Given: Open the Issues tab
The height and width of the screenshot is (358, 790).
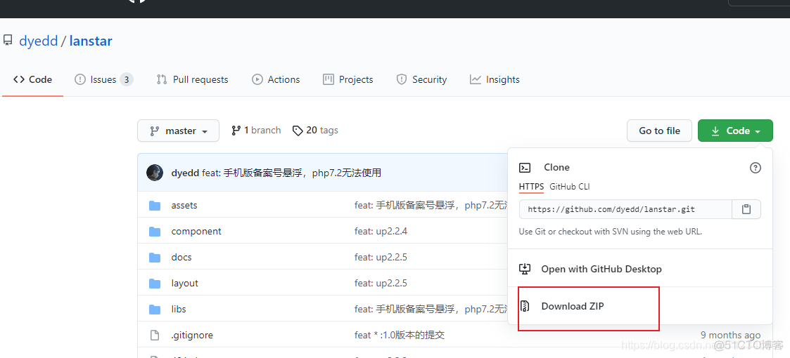Looking at the screenshot, I should pos(104,79).
